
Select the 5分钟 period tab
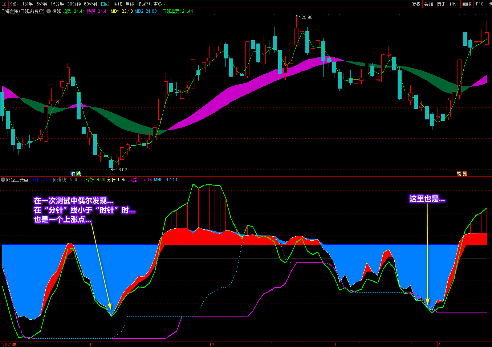(x=42, y=4)
